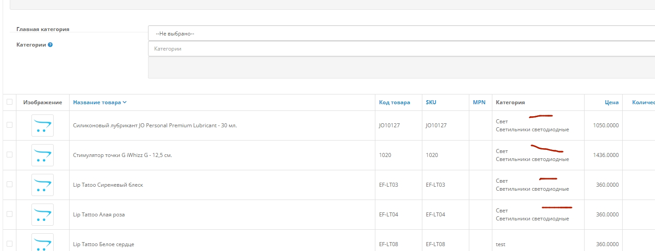Sort table by MPN column
Image resolution: width=655 pixels, height=251 pixels.
point(479,102)
